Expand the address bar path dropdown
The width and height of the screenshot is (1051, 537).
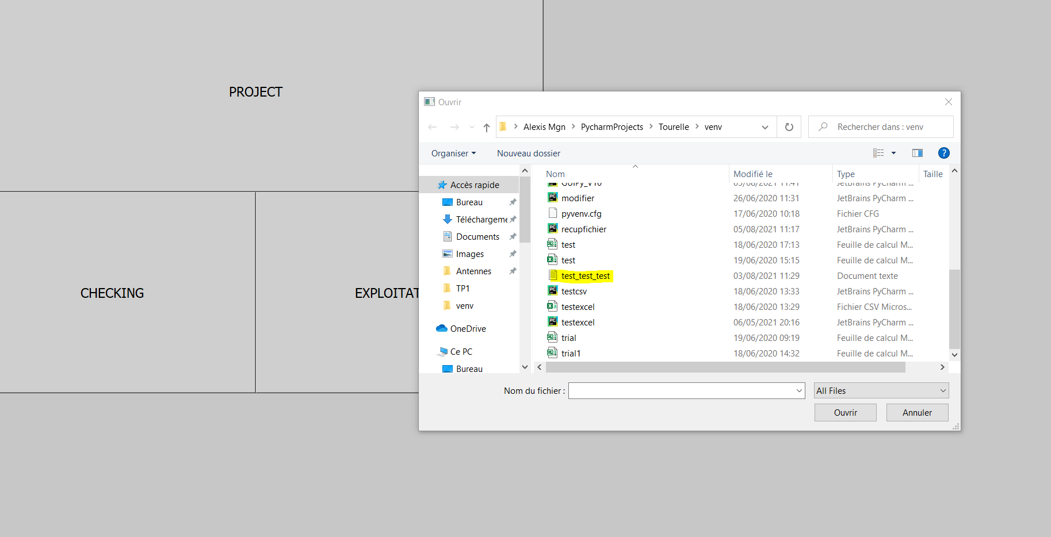[765, 127]
